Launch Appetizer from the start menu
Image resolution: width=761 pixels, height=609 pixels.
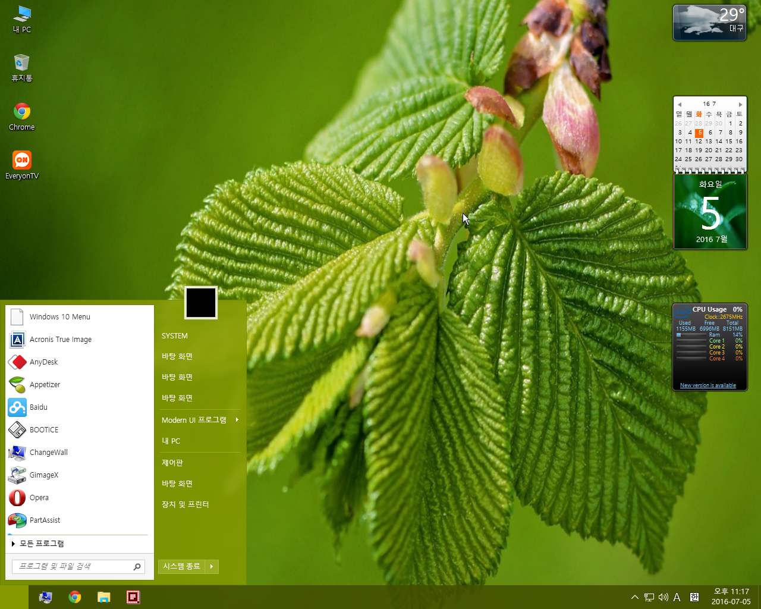click(x=80, y=385)
